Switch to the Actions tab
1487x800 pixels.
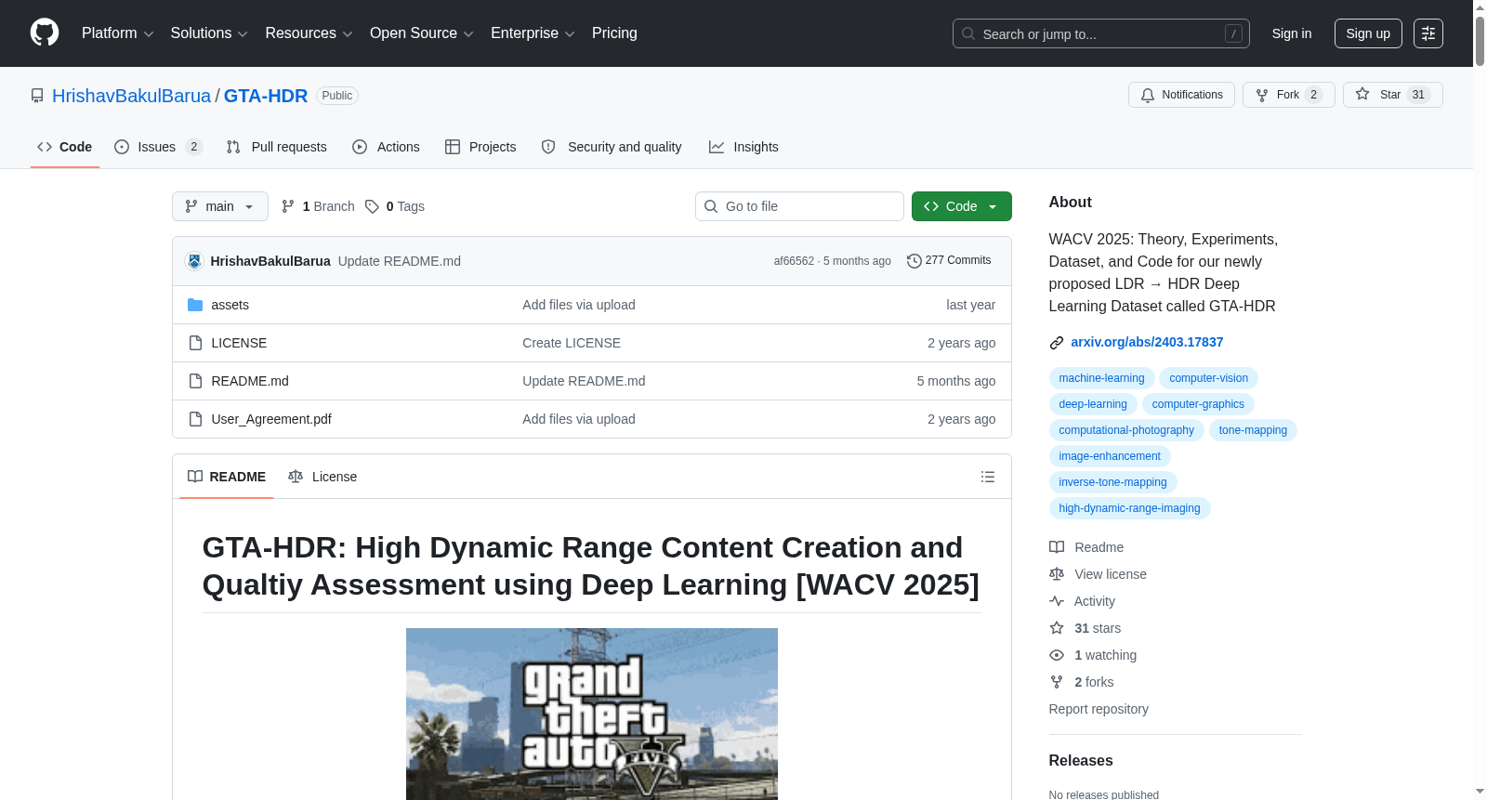click(x=387, y=147)
